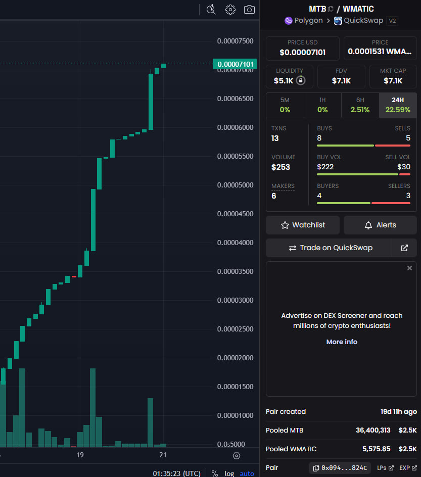
Task: Click the V2 version badge
Action: coord(392,21)
